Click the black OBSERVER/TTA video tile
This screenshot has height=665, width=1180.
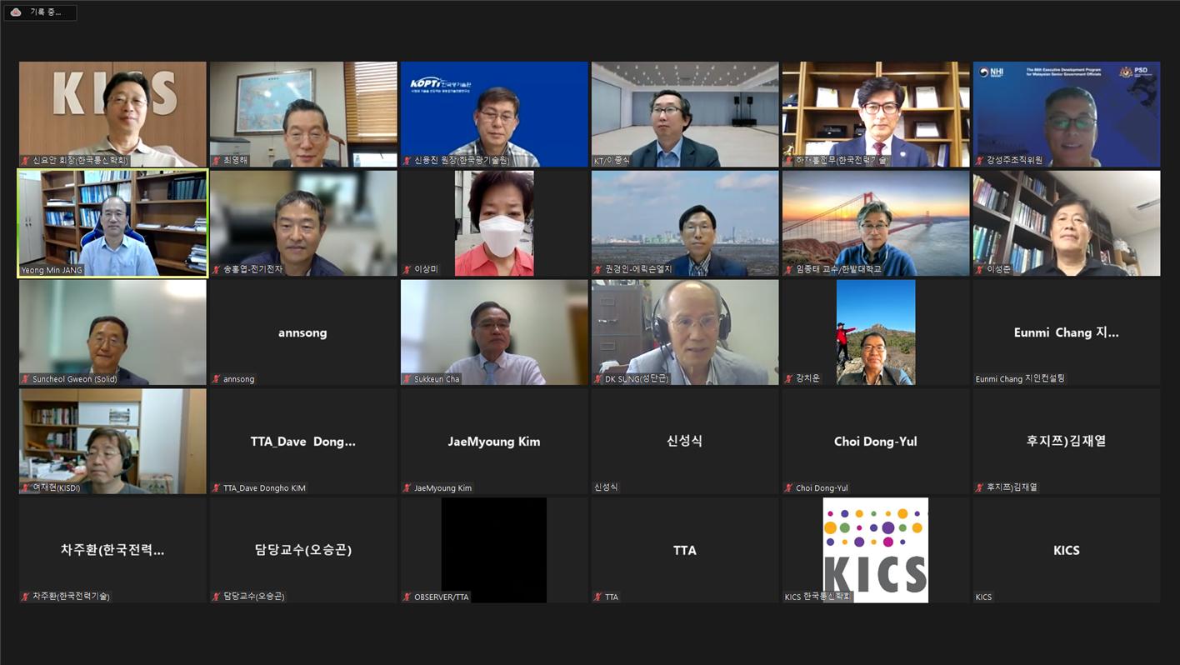[x=494, y=550]
